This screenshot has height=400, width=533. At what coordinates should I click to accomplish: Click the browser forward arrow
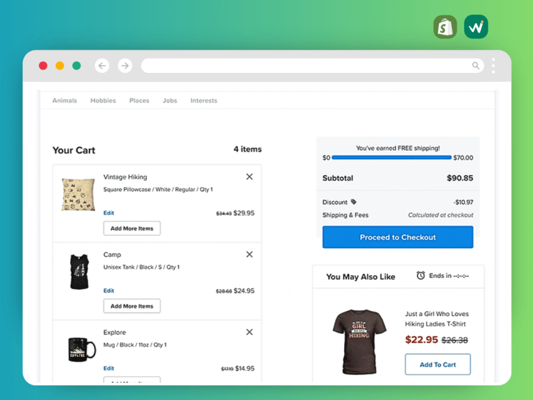[125, 66]
